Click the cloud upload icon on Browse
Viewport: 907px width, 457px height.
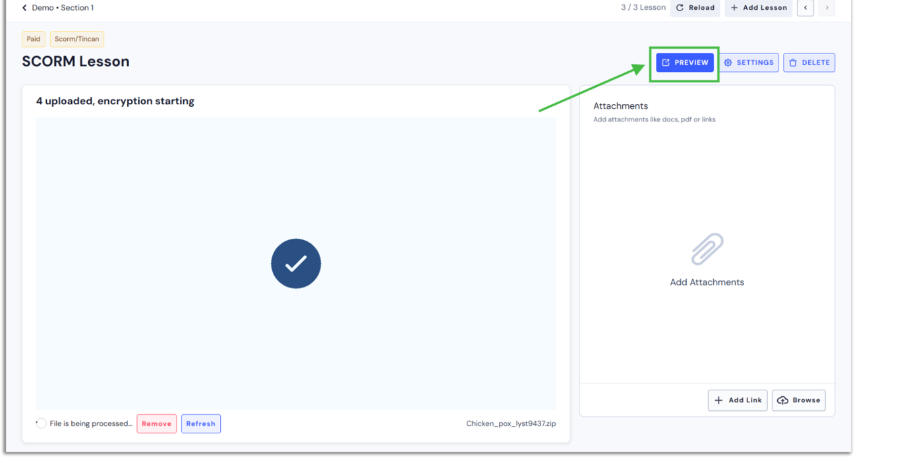pyautogui.click(x=783, y=400)
